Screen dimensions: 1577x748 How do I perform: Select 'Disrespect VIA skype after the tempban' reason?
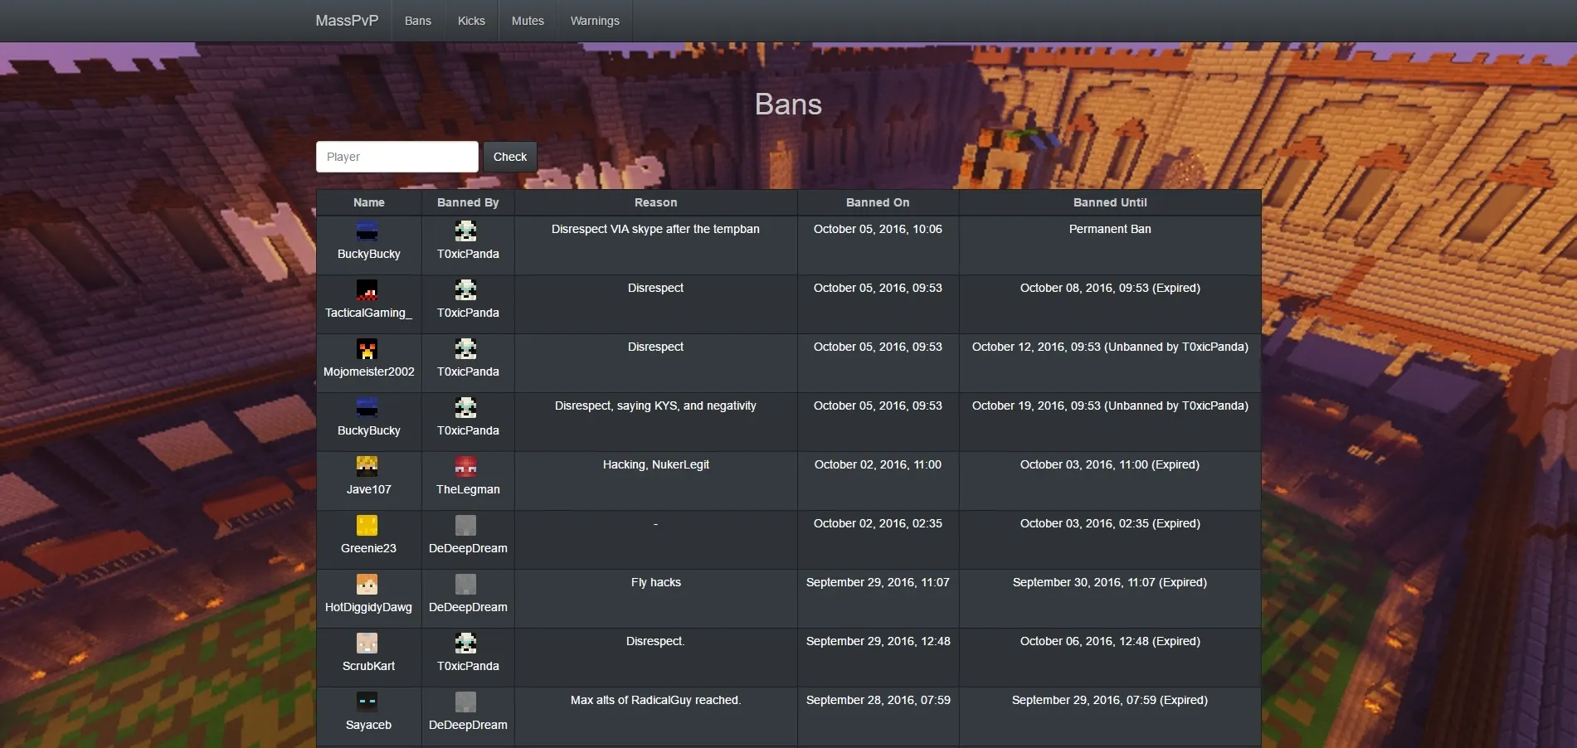click(x=655, y=229)
